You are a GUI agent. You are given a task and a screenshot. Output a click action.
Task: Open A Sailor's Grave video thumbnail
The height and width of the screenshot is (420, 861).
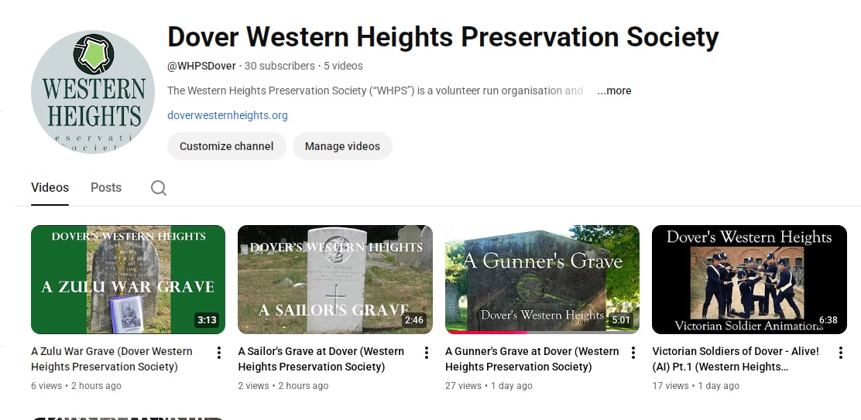[x=334, y=279]
